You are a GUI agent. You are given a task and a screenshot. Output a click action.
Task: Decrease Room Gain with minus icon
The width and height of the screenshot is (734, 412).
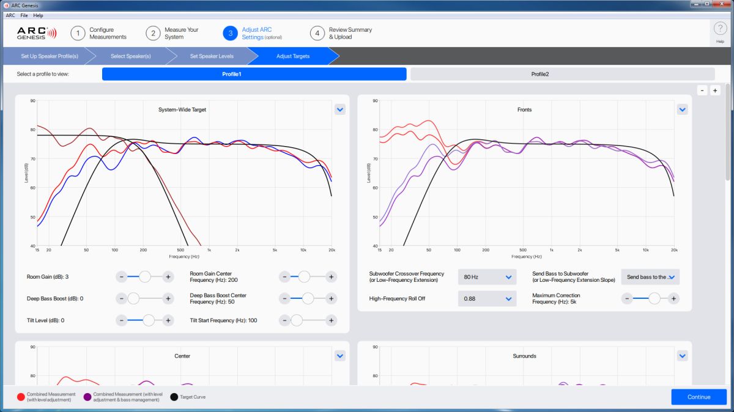pos(122,277)
